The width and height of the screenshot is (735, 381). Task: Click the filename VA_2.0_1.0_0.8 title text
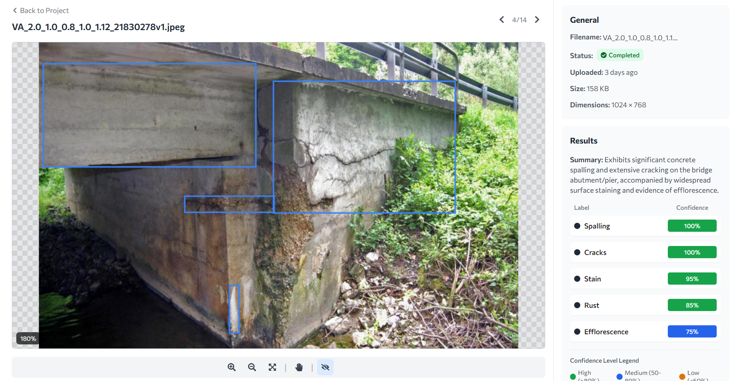(x=98, y=27)
